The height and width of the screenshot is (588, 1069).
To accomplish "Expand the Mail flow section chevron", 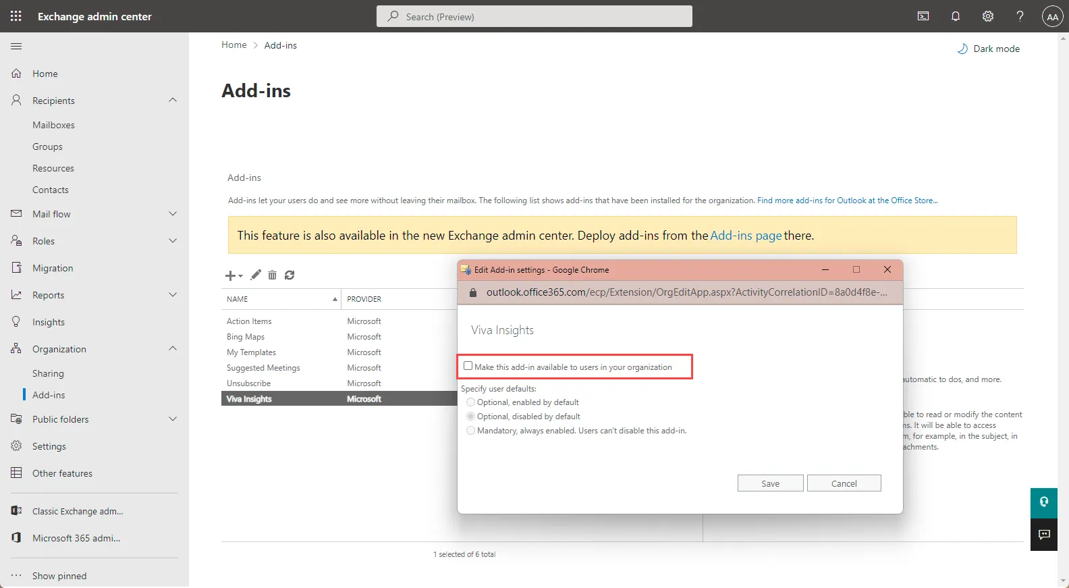I will point(173,214).
